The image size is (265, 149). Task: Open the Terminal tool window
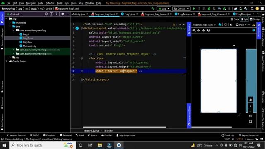pyautogui.click(x=65, y=135)
